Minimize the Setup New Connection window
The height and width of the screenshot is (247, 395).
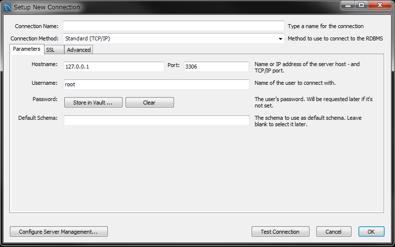click(348, 5)
